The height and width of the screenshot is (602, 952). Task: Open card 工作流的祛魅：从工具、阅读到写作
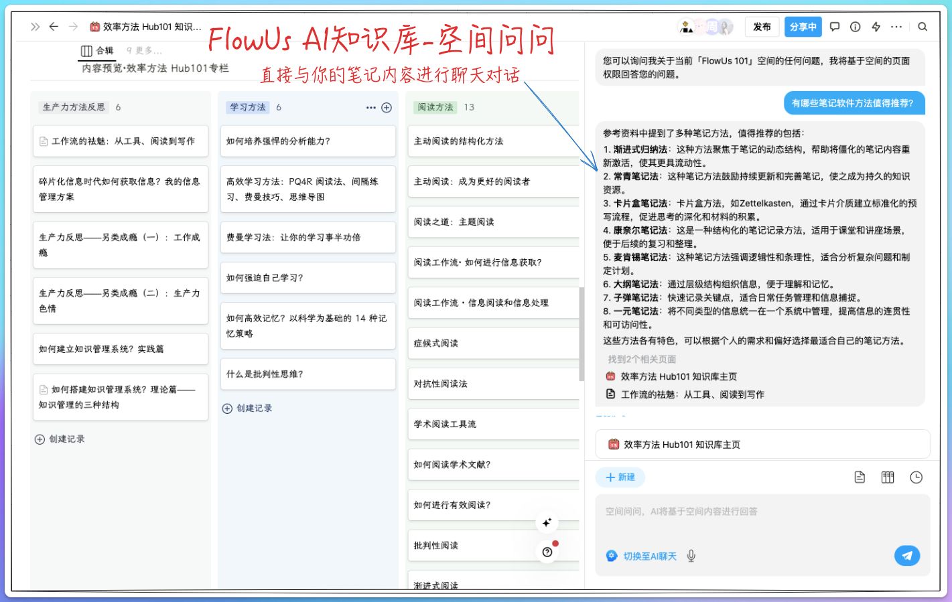tap(121, 141)
